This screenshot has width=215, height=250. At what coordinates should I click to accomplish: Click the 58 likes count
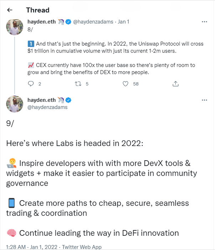coord(135,84)
